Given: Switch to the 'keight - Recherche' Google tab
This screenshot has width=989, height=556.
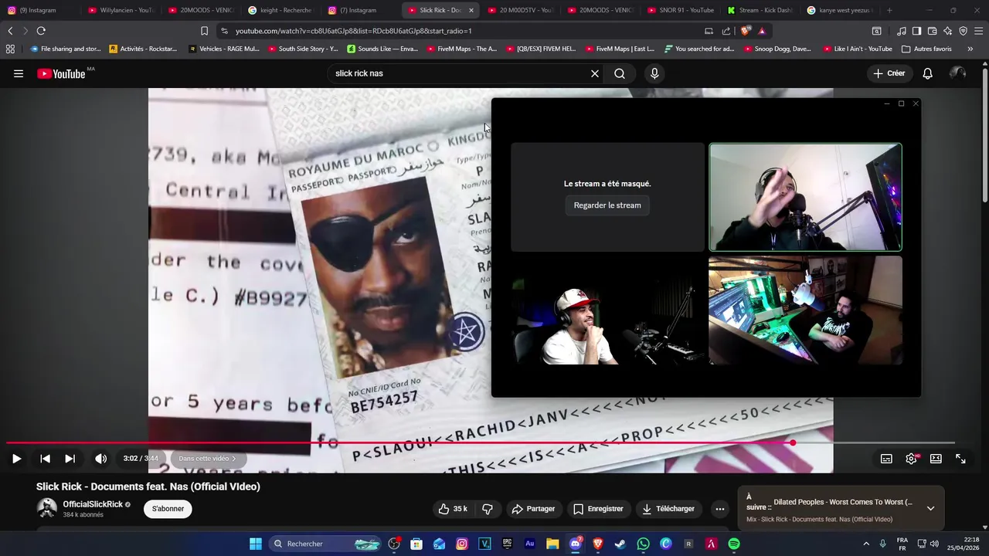Looking at the screenshot, I should pos(280,10).
